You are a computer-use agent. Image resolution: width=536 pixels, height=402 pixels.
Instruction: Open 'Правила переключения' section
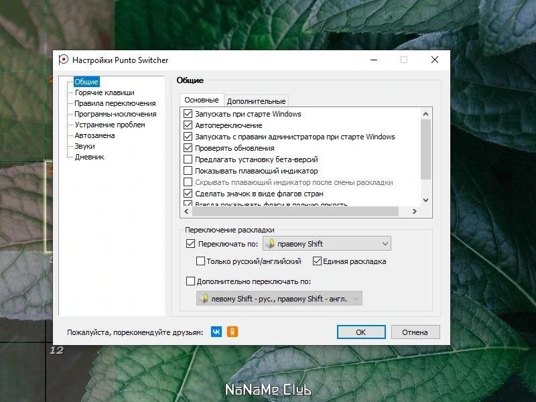(115, 103)
